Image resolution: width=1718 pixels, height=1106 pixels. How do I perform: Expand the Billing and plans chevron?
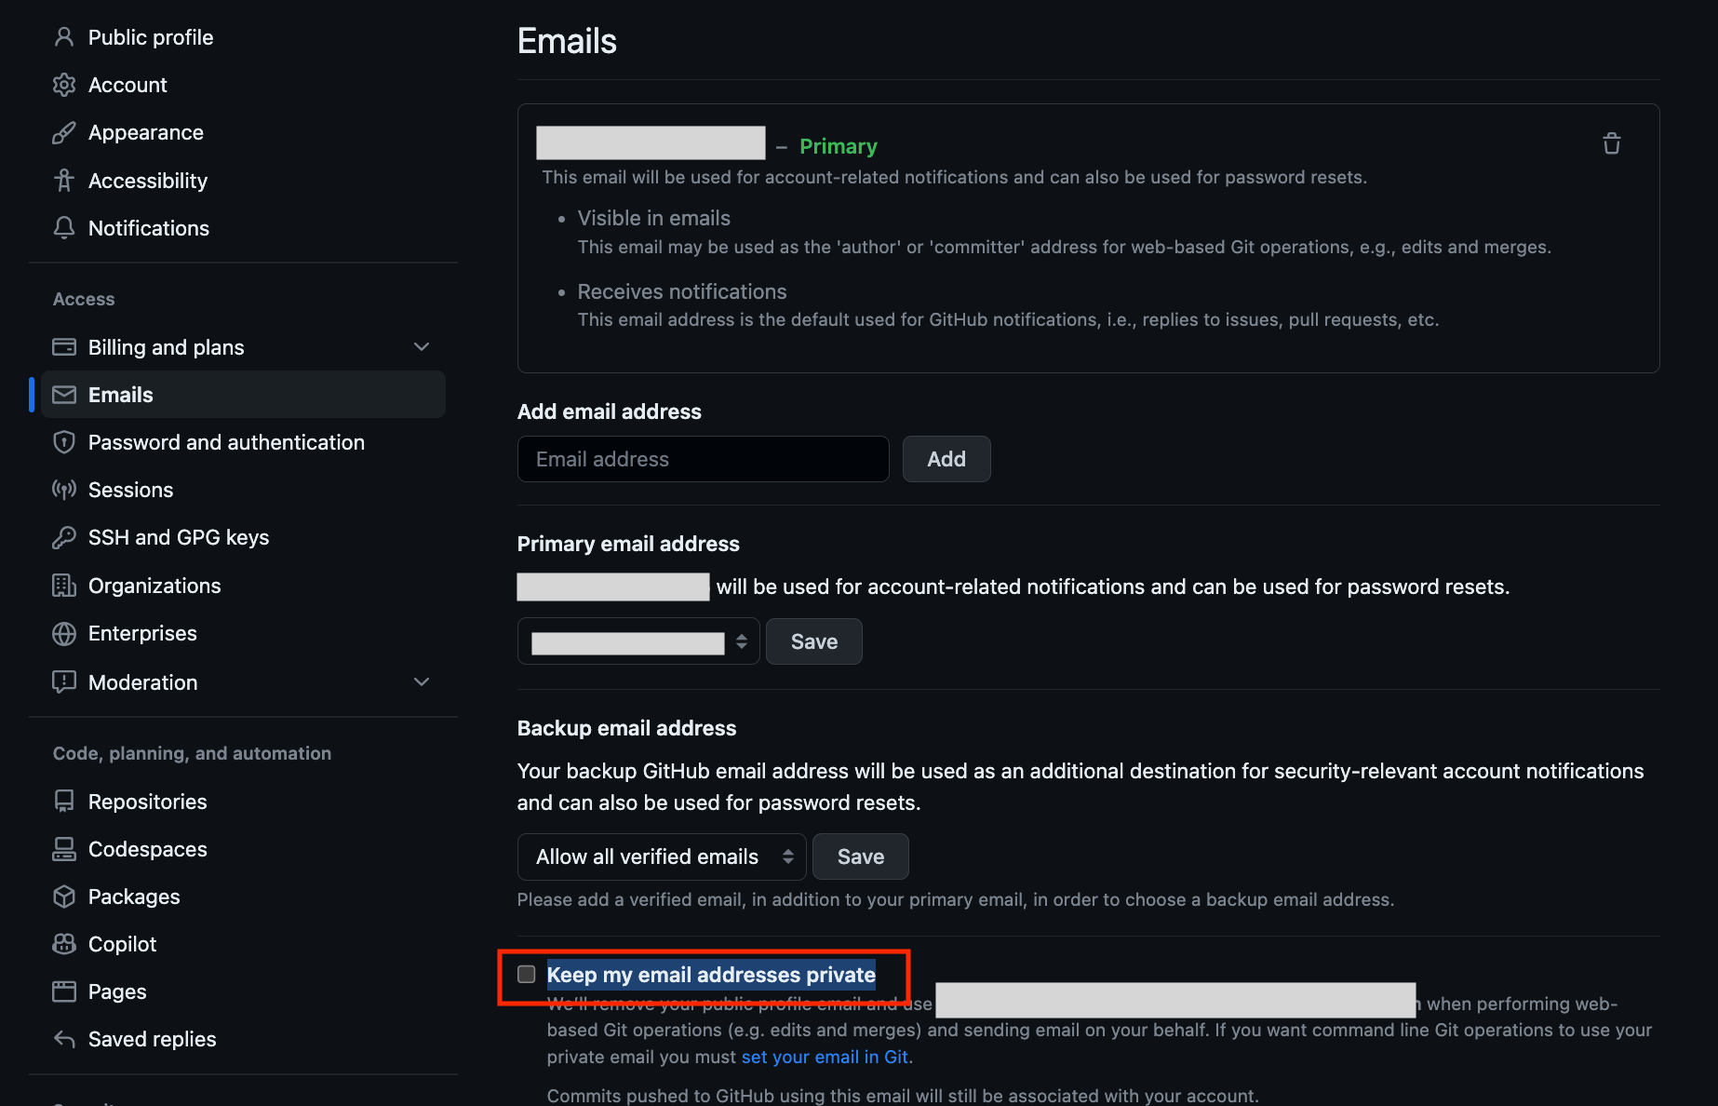click(x=422, y=347)
